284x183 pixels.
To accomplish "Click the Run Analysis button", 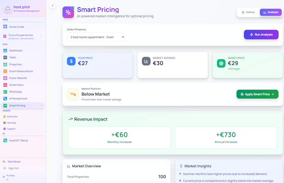I will [x=261, y=35].
